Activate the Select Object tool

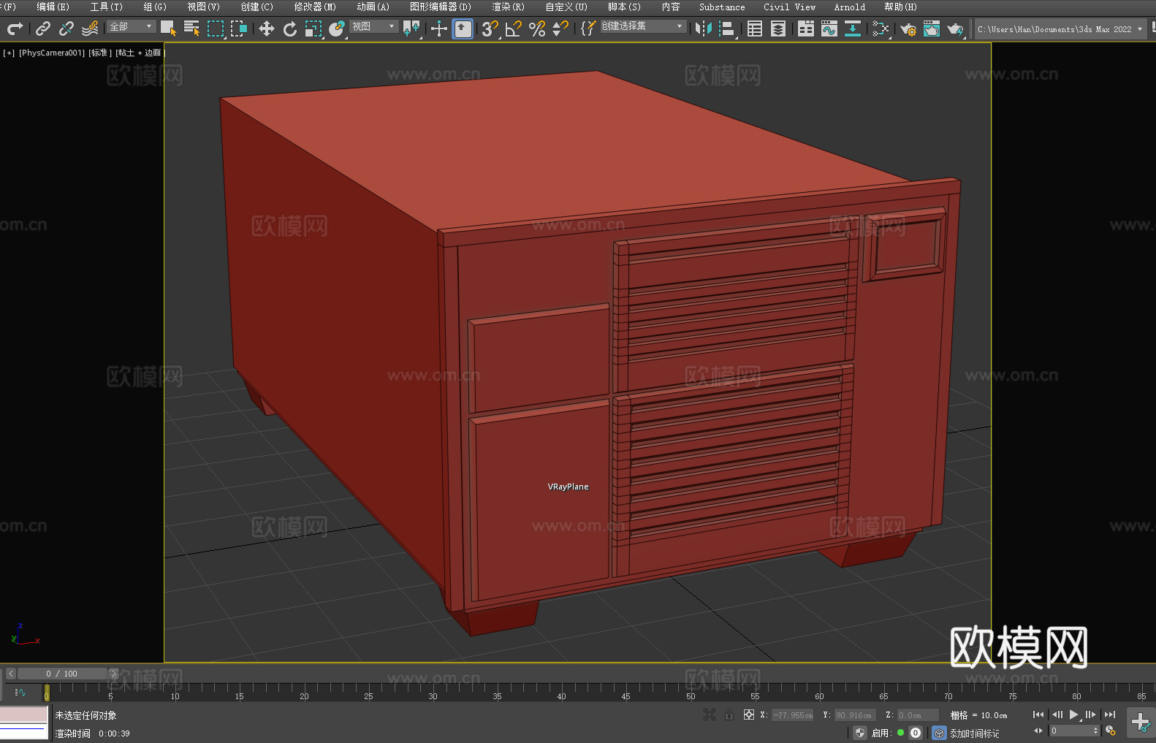coord(168,28)
